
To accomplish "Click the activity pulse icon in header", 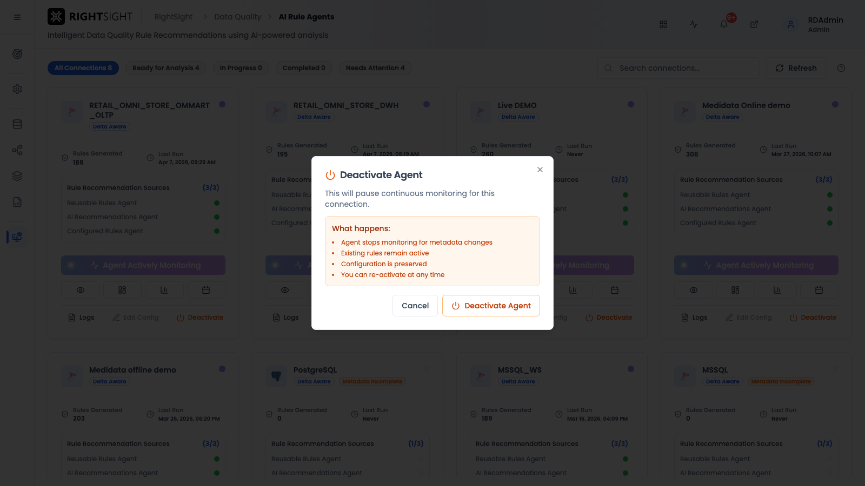I will pyautogui.click(x=694, y=24).
